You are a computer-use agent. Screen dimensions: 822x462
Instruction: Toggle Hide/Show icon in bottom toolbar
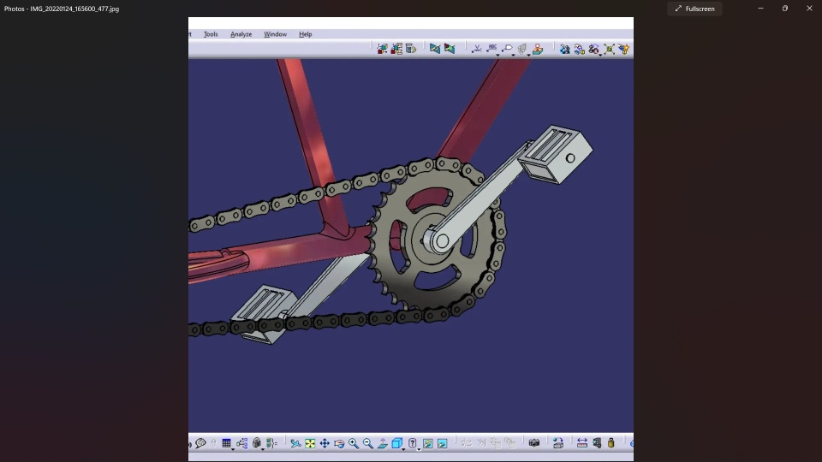[x=428, y=444]
